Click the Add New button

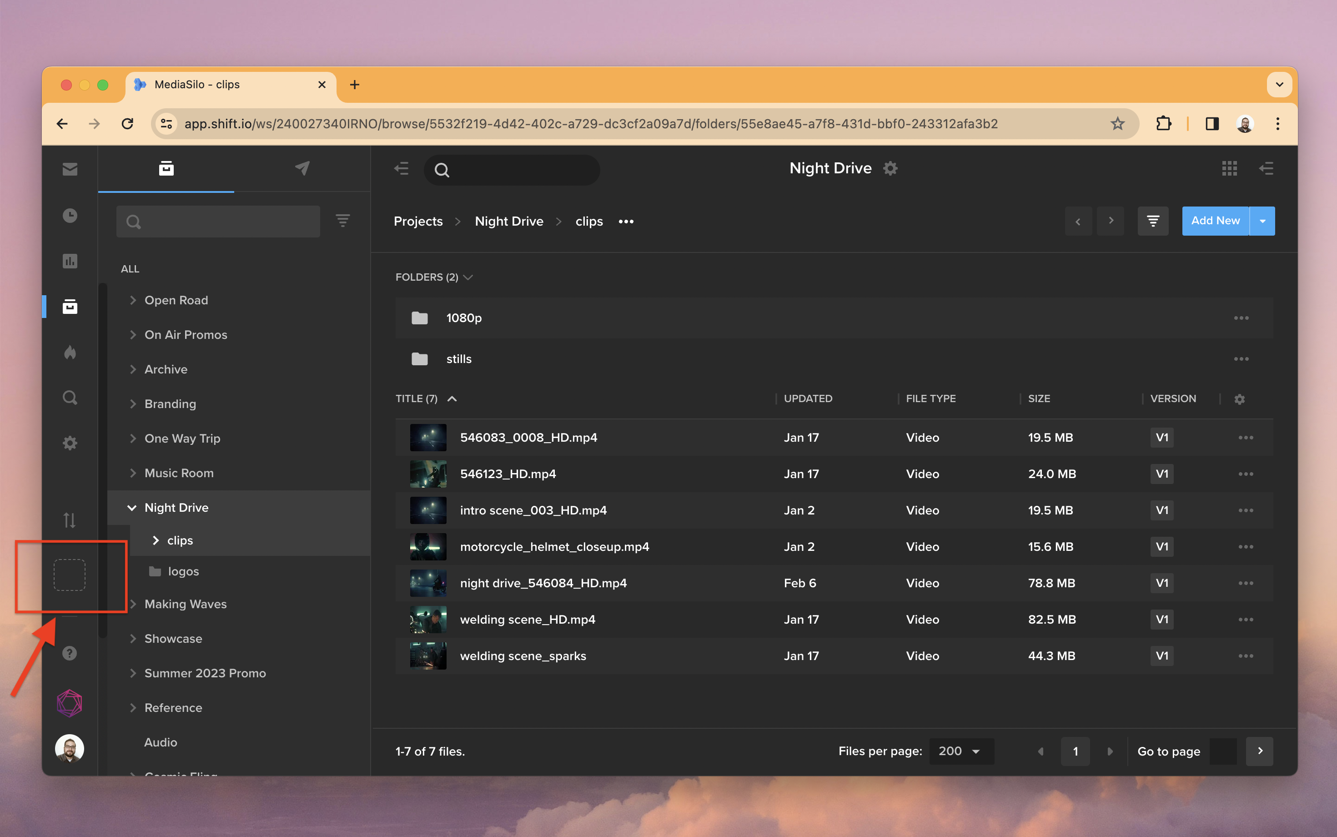coord(1215,221)
